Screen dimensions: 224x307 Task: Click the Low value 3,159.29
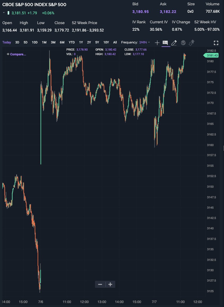(x=44, y=30)
